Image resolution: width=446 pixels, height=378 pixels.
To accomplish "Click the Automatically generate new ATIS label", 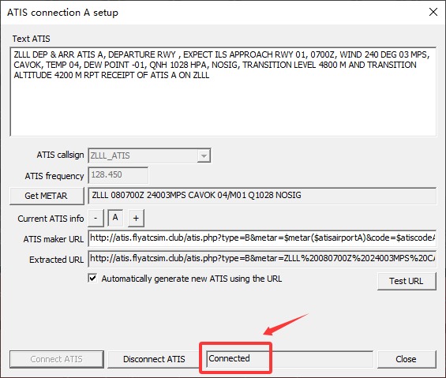I will click(x=192, y=279).
